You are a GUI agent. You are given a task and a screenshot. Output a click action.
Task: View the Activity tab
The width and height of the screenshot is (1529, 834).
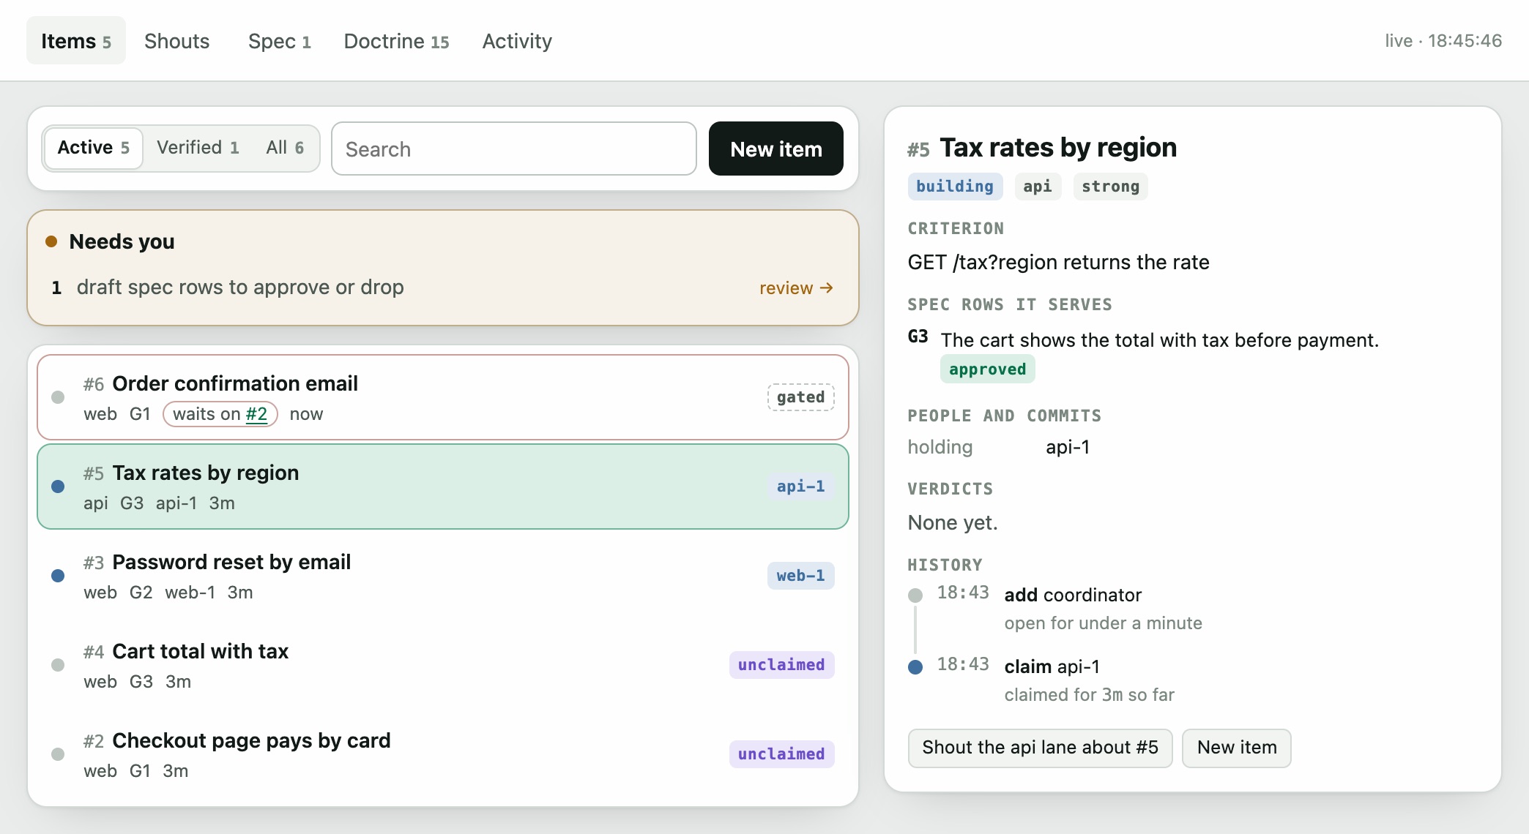point(517,41)
